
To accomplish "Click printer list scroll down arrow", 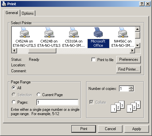I will (x=138, y=45).
